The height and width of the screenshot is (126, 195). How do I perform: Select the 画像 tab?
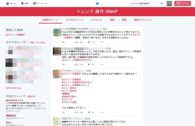(112, 20)
